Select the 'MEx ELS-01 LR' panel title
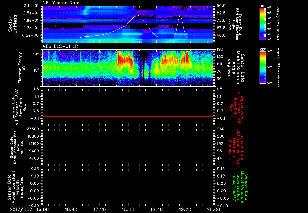 tap(61, 46)
